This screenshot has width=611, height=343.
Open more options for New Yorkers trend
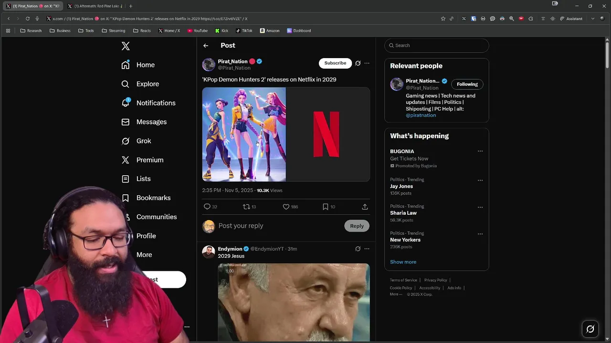480,234
